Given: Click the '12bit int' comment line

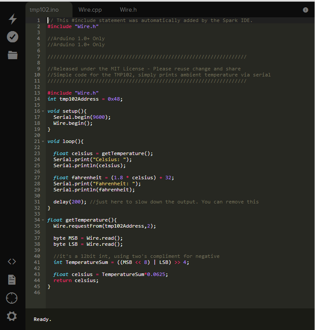Looking at the screenshot, I should [136, 256].
